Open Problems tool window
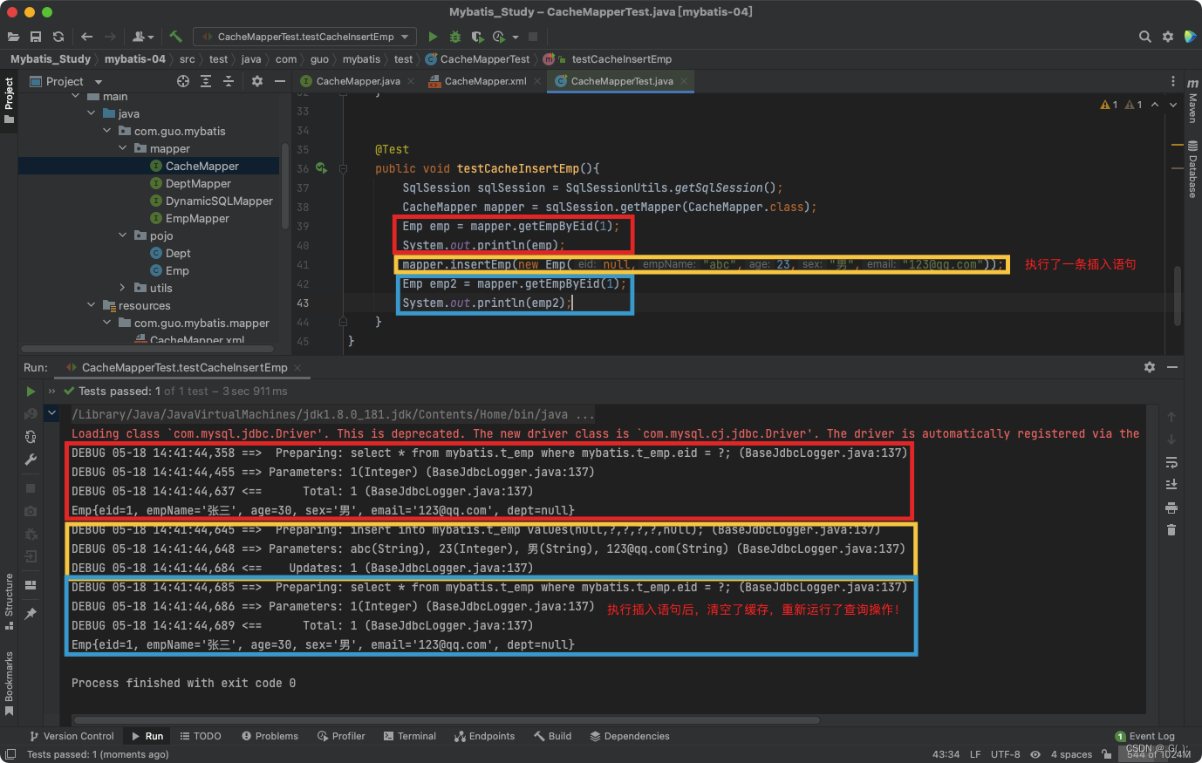The width and height of the screenshot is (1202, 763). 270,736
